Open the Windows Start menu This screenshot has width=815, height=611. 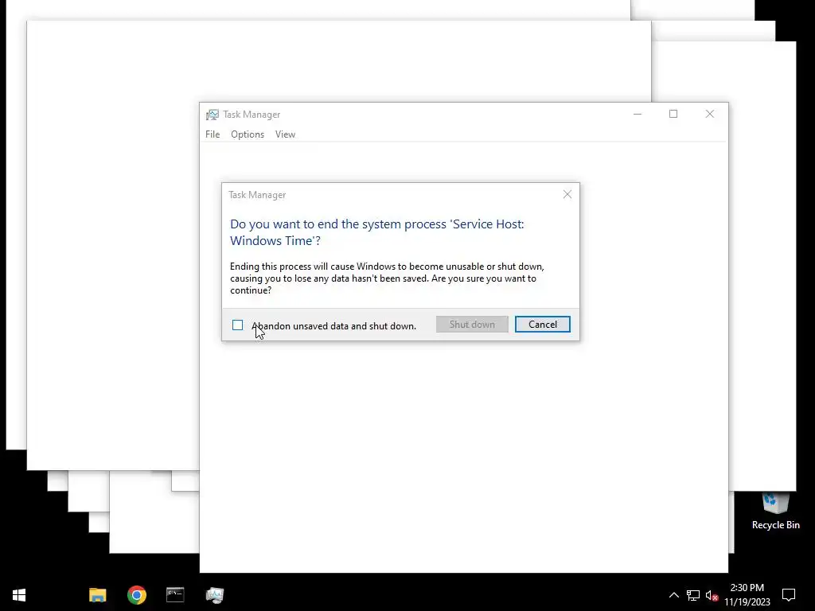pos(19,595)
